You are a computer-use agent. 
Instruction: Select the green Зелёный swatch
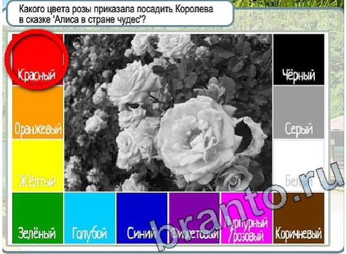[38, 218]
